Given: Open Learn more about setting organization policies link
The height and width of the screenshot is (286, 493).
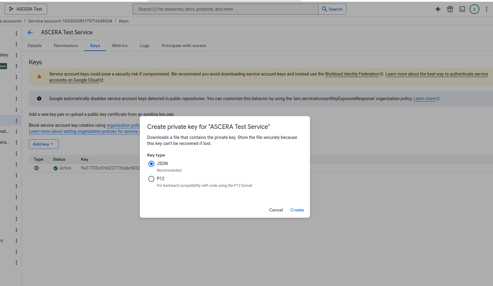Looking at the screenshot, I should coord(84,131).
